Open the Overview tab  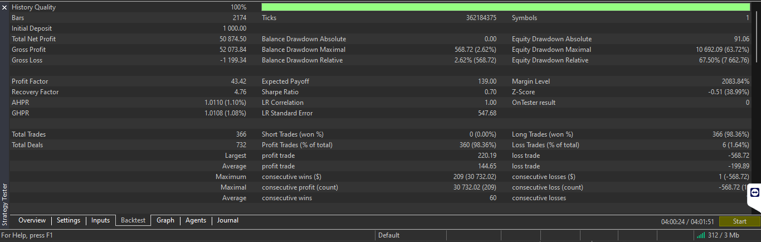tap(32, 221)
